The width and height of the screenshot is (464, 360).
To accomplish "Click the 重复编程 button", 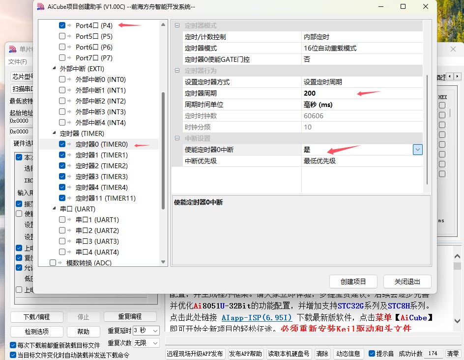I will 130,316.
